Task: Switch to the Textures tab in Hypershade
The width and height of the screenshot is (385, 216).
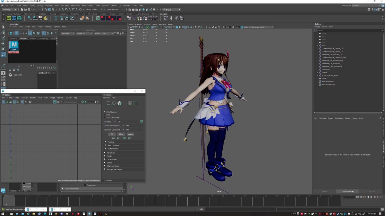Action: pyautogui.click(x=23, y=38)
